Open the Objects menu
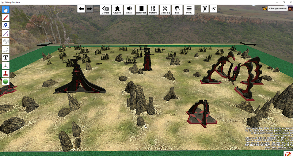This screenshot has height=156, width=293. coord(117,10)
